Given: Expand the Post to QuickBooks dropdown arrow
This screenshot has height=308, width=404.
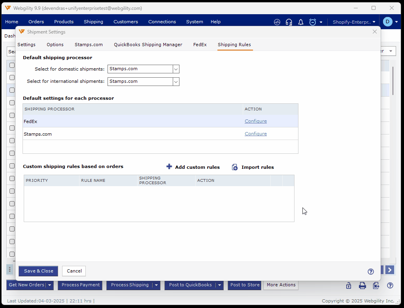Looking at the screenshot, I should [x=219, y=285].
